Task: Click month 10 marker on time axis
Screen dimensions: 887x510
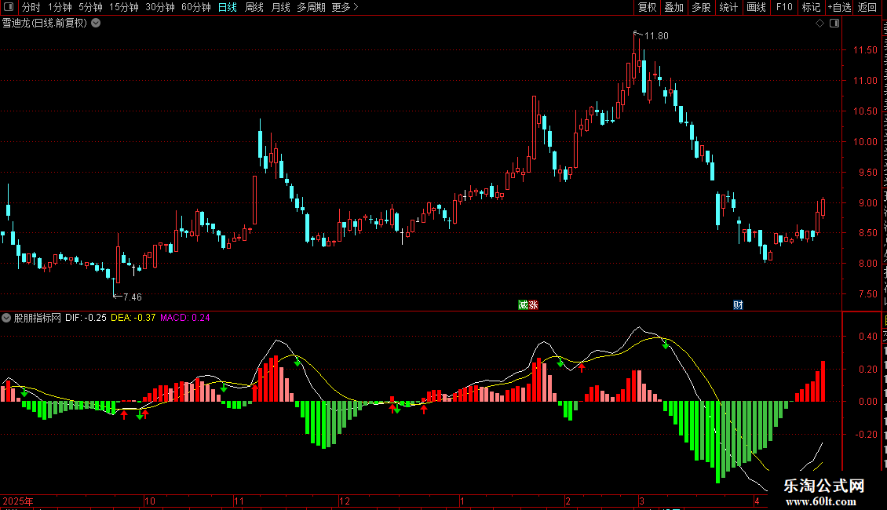Action: [x=150, y=501]
